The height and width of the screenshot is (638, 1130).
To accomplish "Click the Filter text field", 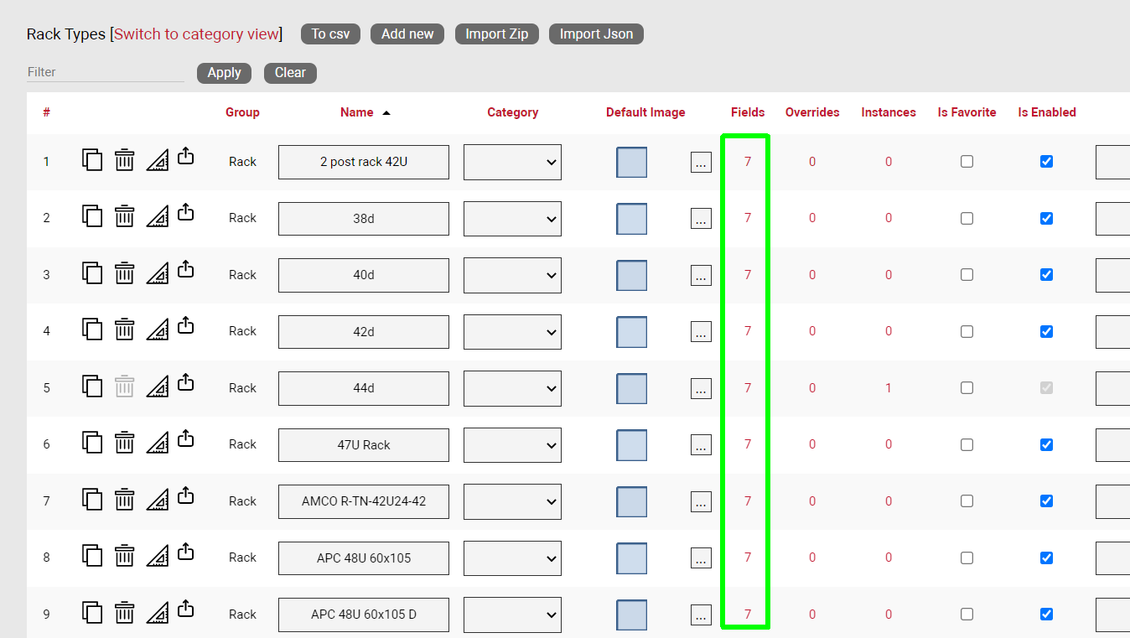I will 105,72.
